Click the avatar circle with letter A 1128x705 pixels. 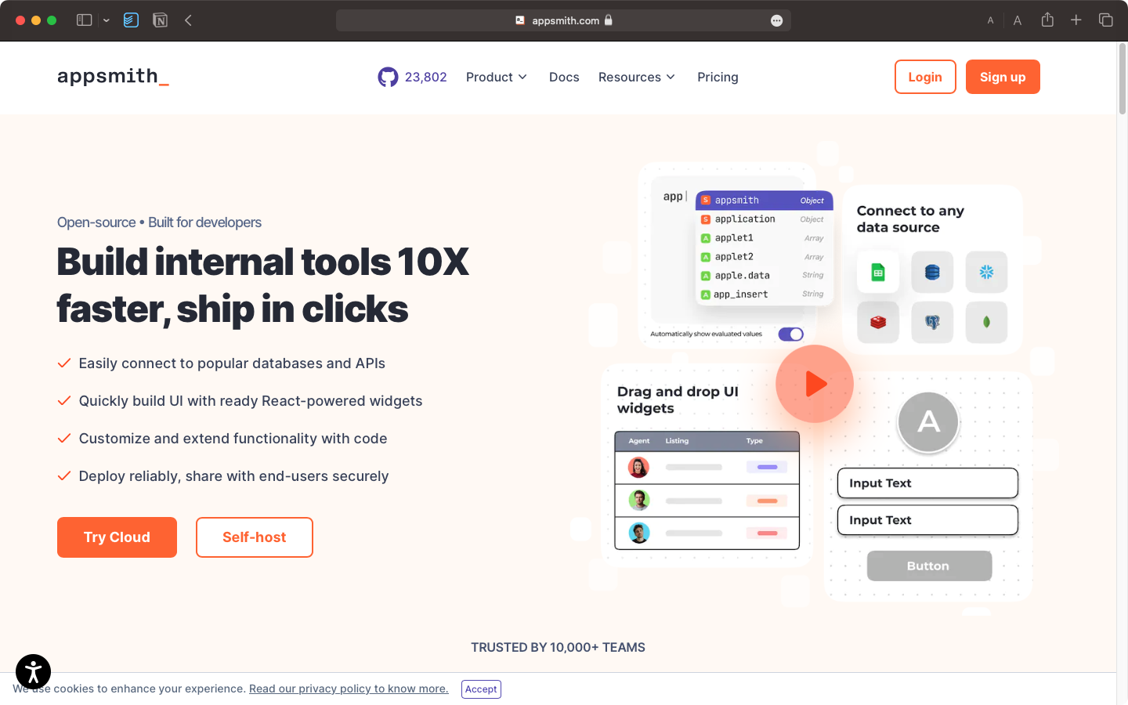[x=928, y=422]
